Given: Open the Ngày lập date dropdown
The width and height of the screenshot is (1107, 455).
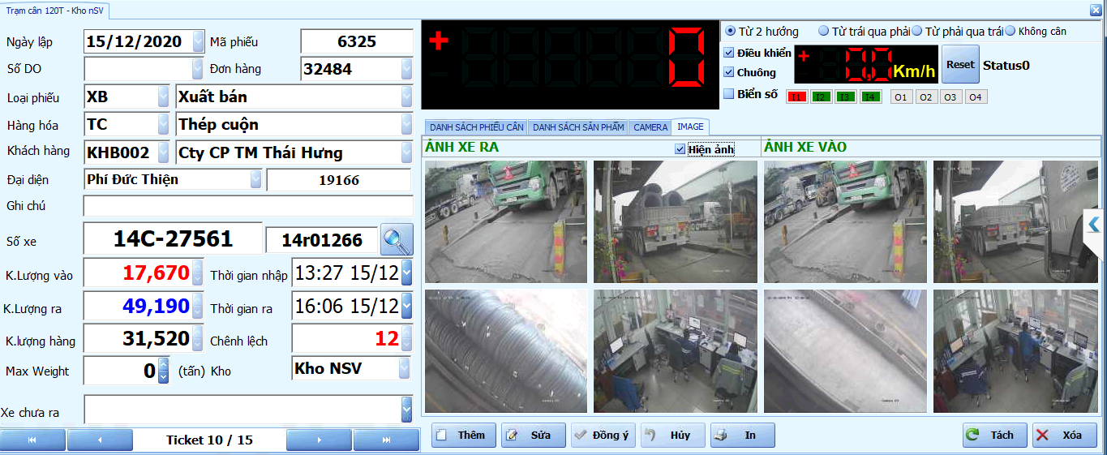Looking at the screenshot, I should [x=199, y=41].
